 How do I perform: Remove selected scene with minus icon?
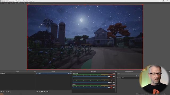[x=4, y=92]
